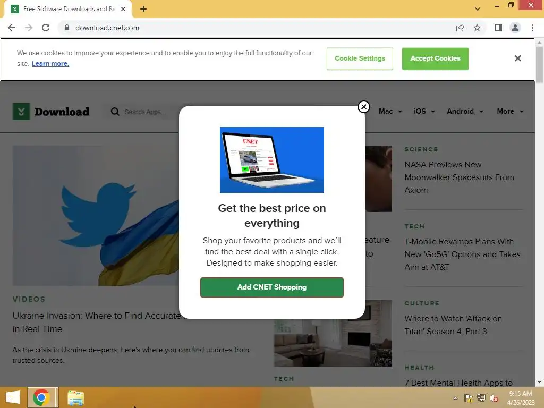Screen dimensions: 544x408
Task: Close the CNET Shopping popup
Action: pyautogui.click(x=363, y=107)
